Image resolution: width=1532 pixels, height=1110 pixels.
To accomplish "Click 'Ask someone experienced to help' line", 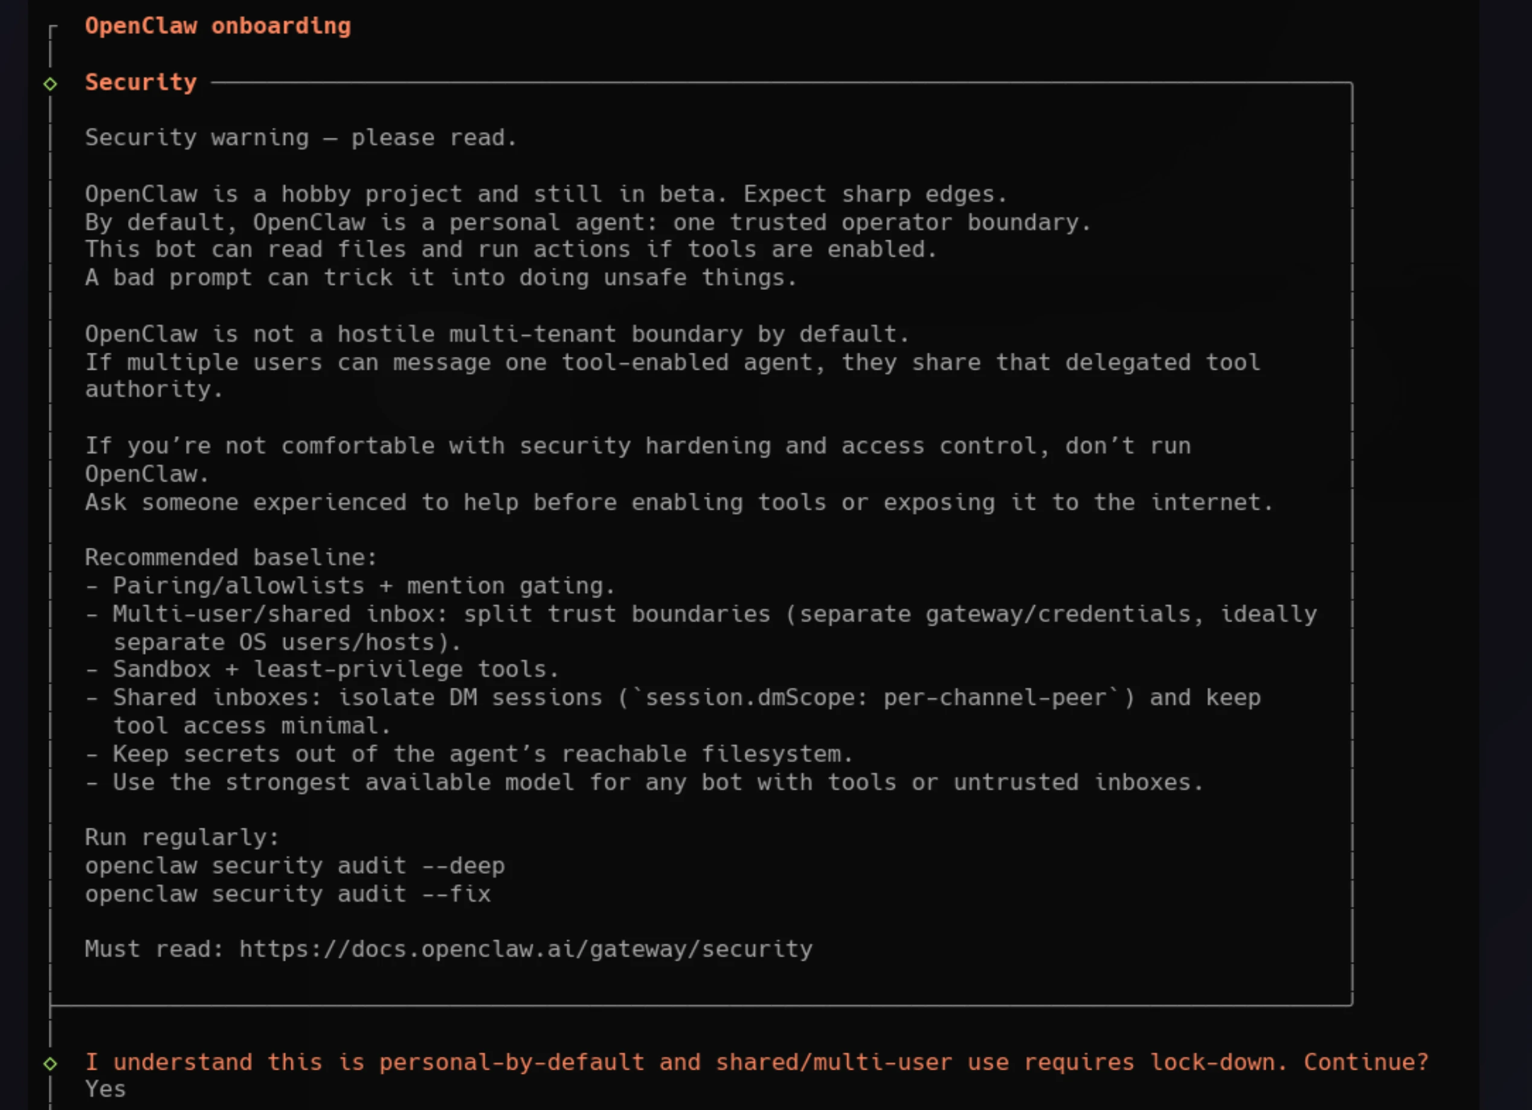I will [679, 502].
